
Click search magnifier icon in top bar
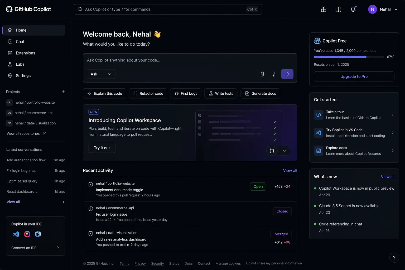pos(80,9)
